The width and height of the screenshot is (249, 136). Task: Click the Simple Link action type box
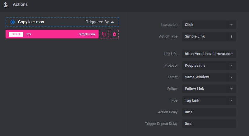click(204, 36)
